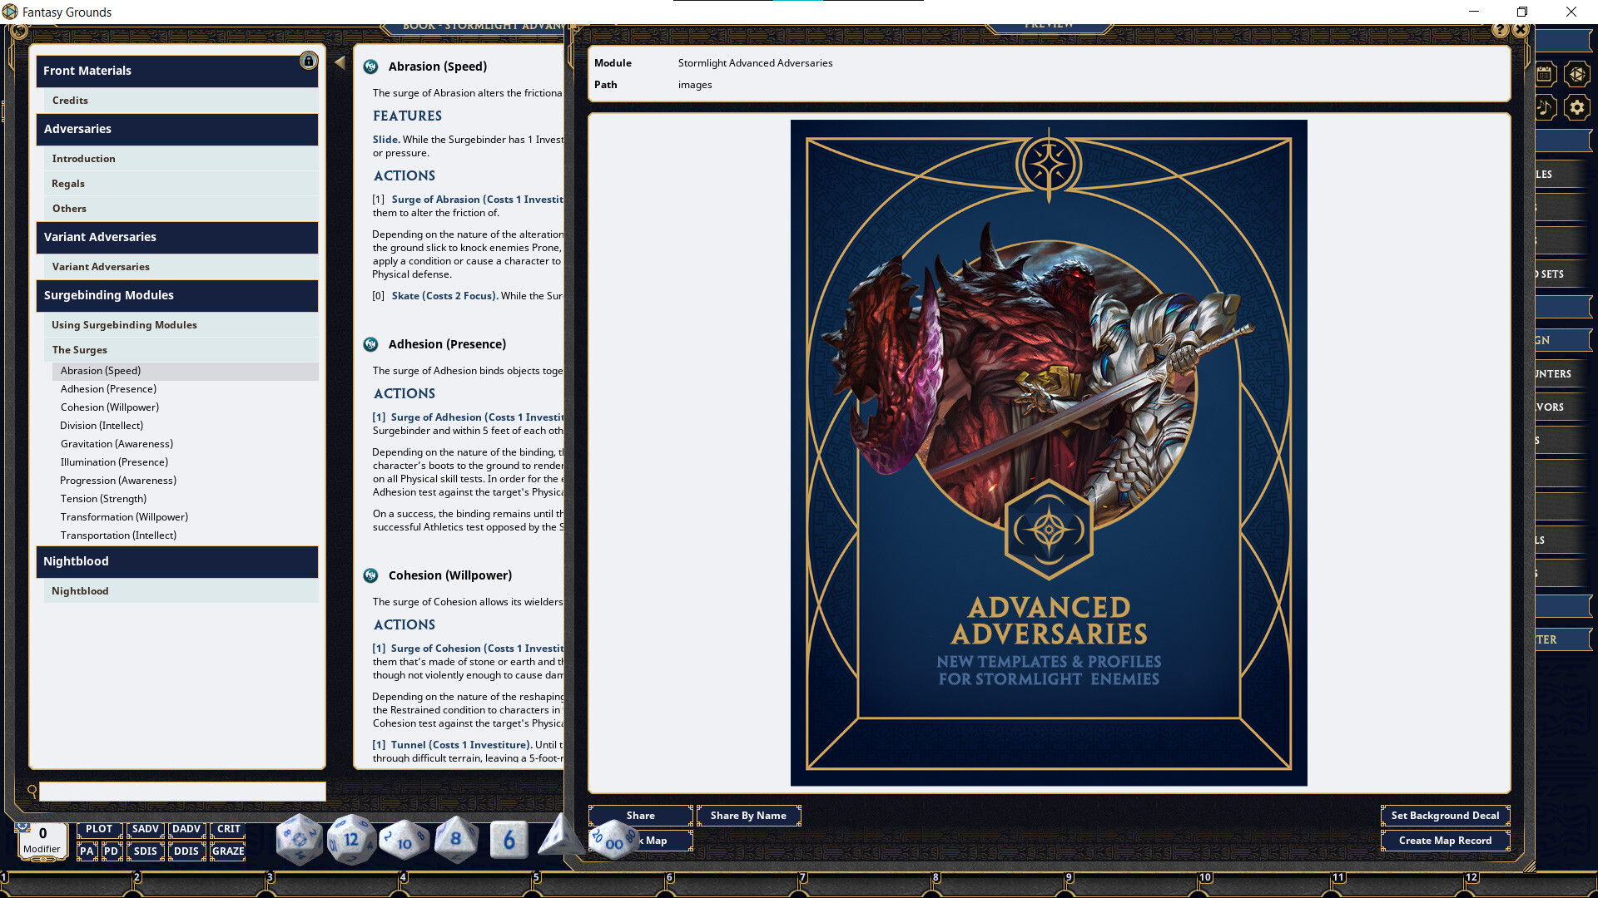Open the settings gear in the right sidebar
1598x898 pixels.
tap(1577, 106)
